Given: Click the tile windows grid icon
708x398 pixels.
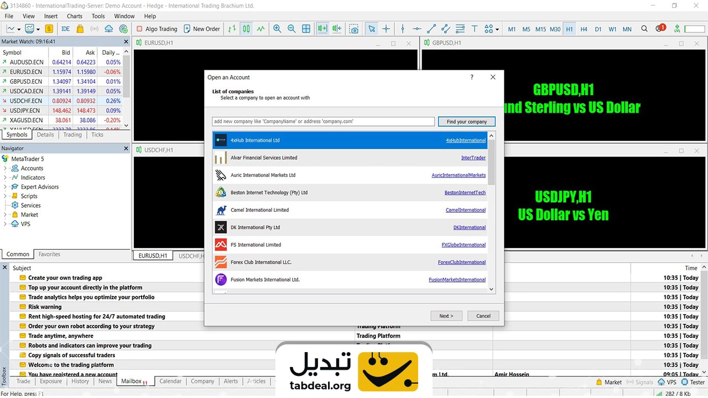Looking at the screenshot, I should coord(306,29).
